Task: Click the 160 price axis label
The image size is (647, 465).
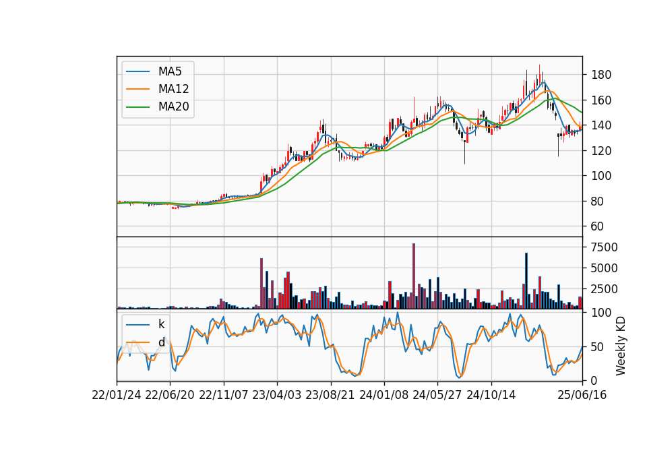Action: tap(601, 100)
